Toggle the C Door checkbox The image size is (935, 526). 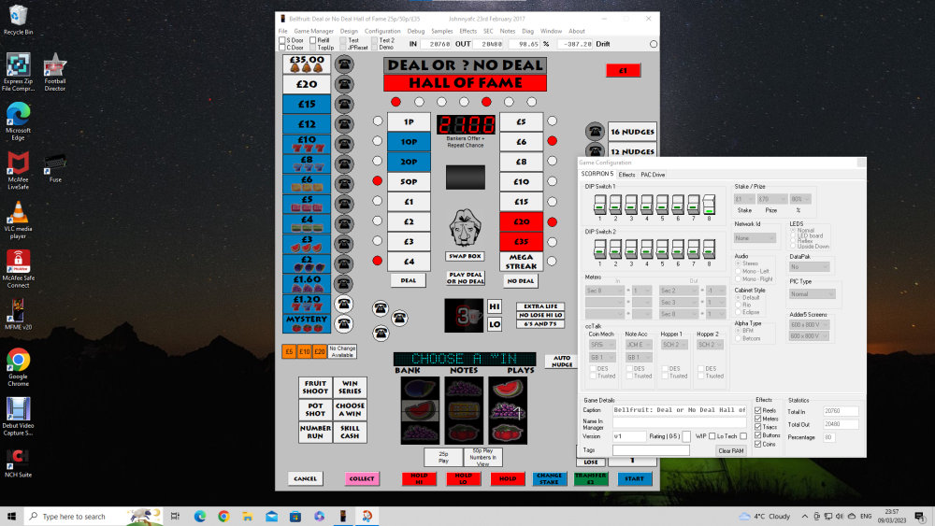pyautogui.click(x=282, y=48)
